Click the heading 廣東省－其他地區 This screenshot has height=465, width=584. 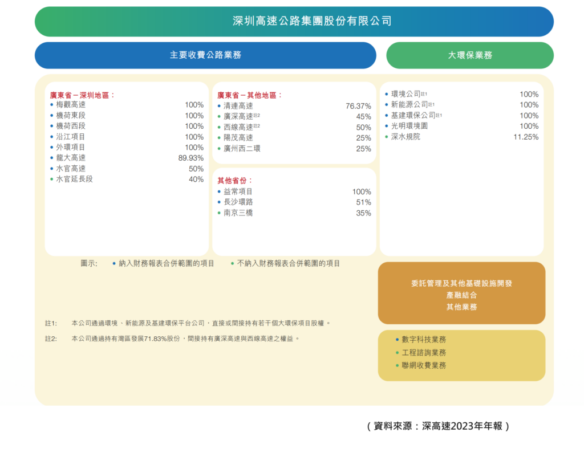(250, 95)
